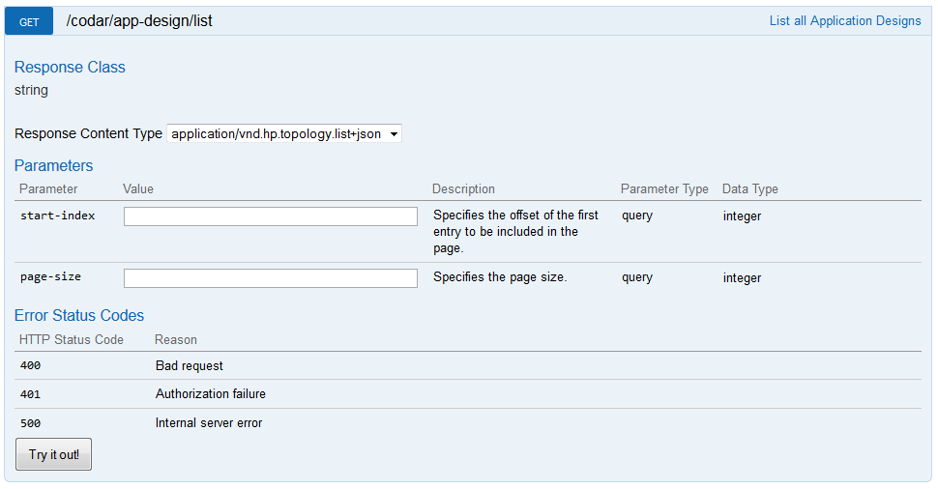Viewport: 938px width, 489px height.
Task: Click the 'Internal server error' reason
Action: click(209, 422)
